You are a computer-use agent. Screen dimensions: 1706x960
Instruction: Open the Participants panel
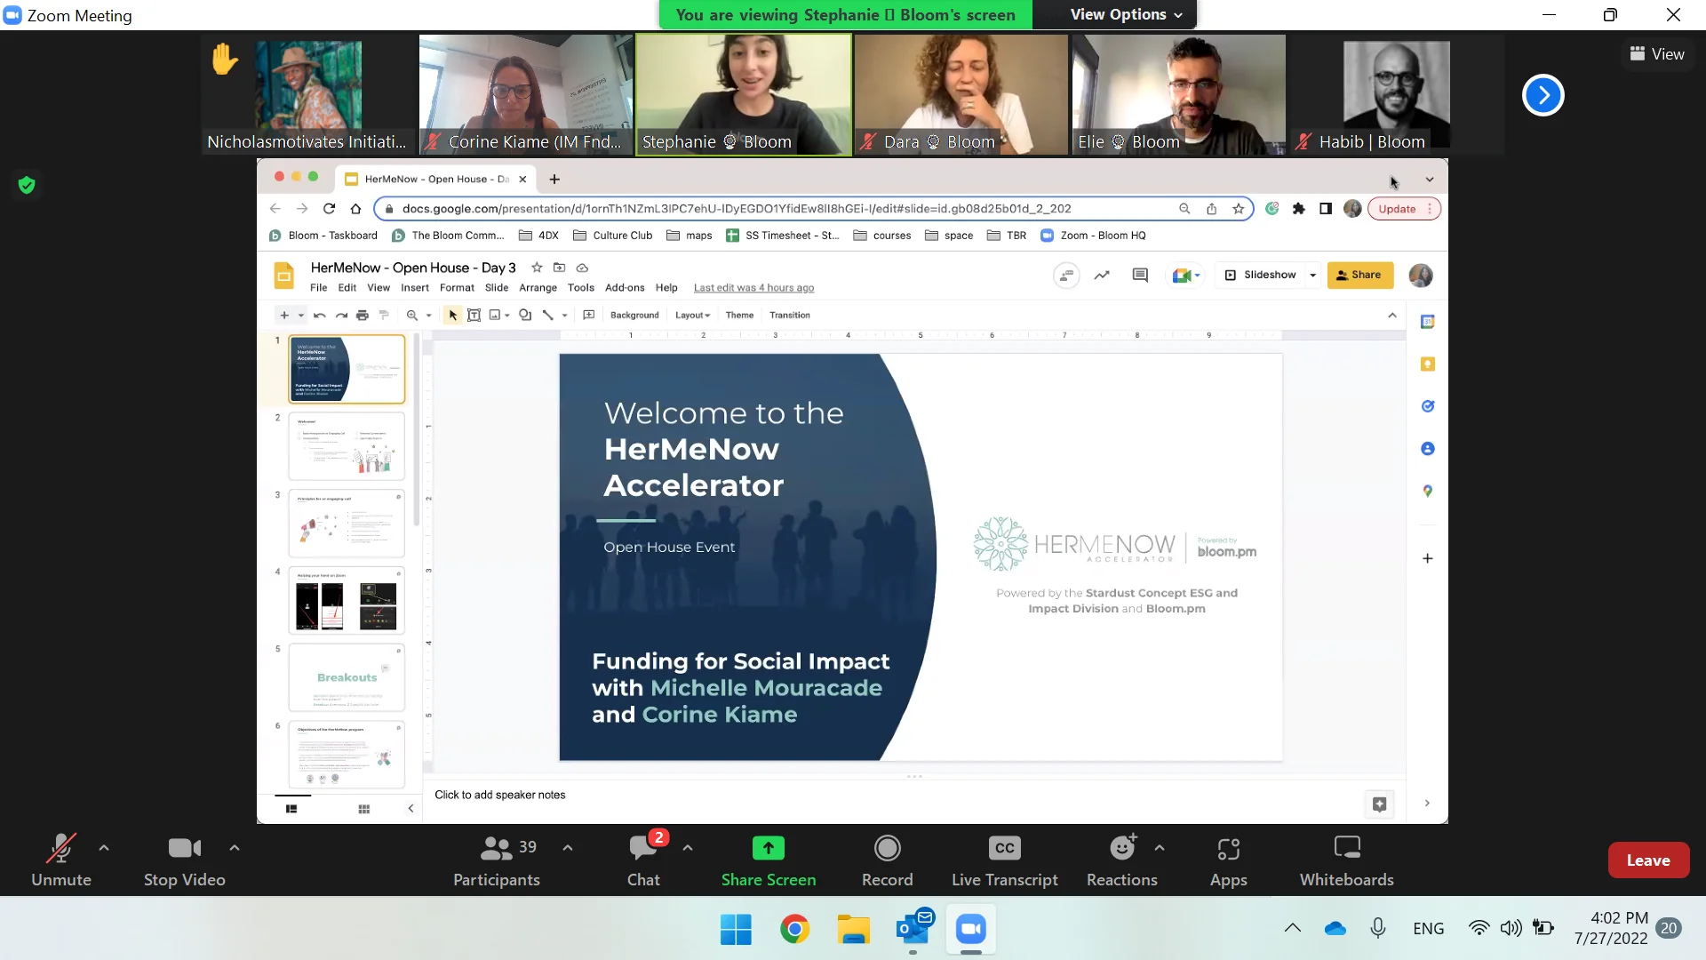[x=496, y=848]
